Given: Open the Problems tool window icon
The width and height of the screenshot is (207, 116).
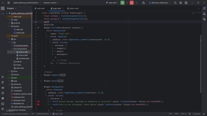Looking at the screenshot, I should pos(3,93).
